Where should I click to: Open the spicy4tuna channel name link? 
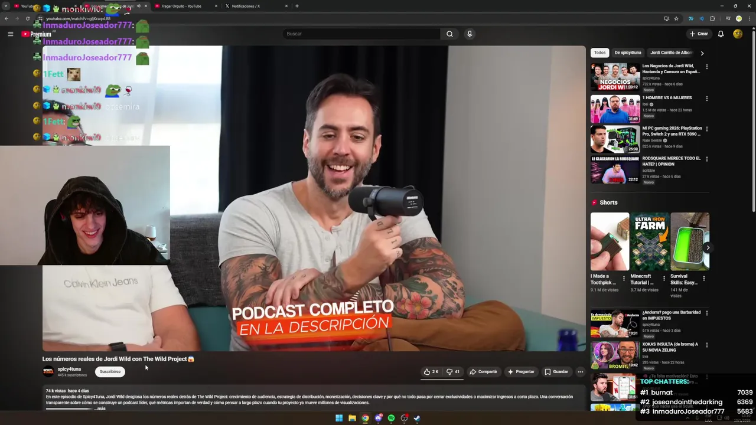(x=69, y=369)
